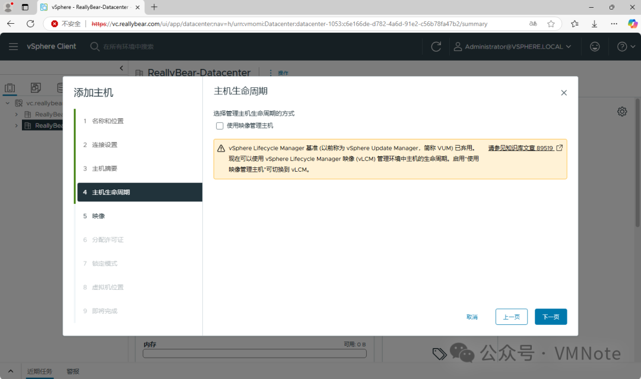Click the warning triangle icon in the banner
Image resolution: width=641 pixels, height=379 pixels.
click(221, 148)
